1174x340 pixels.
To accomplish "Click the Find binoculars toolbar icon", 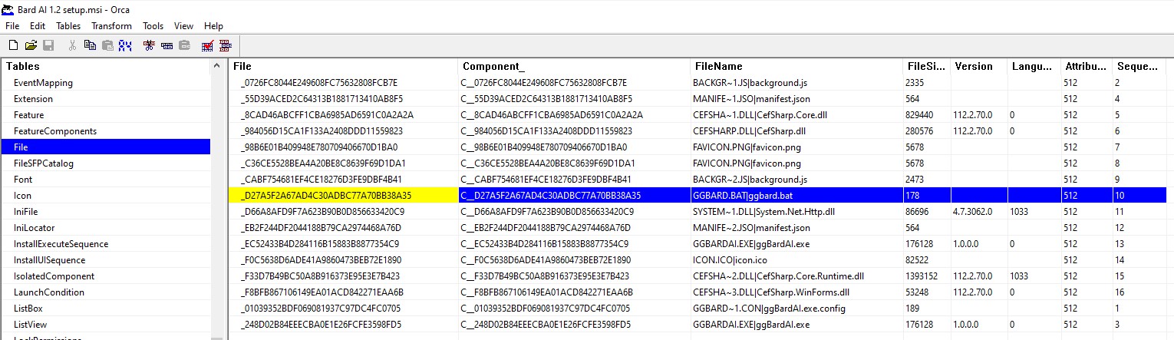I will pos(125,45).
